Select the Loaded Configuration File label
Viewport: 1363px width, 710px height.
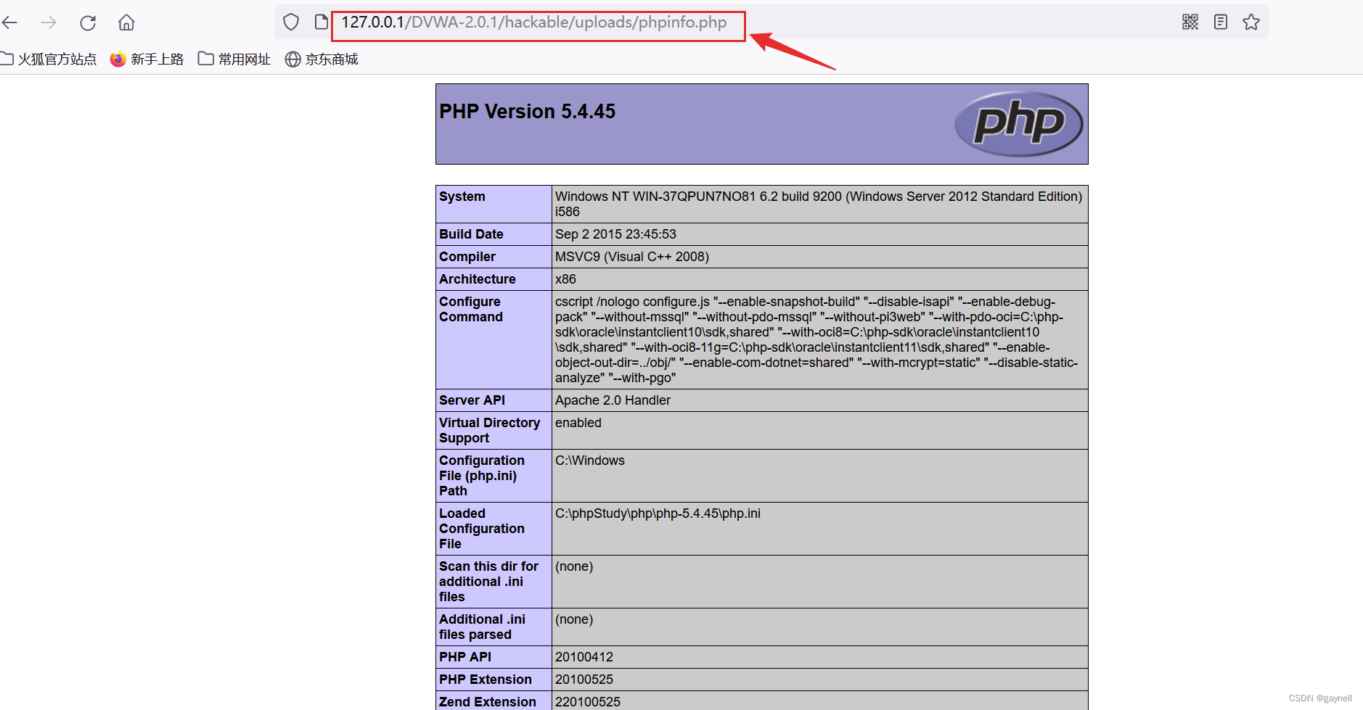tap(482, 529)
